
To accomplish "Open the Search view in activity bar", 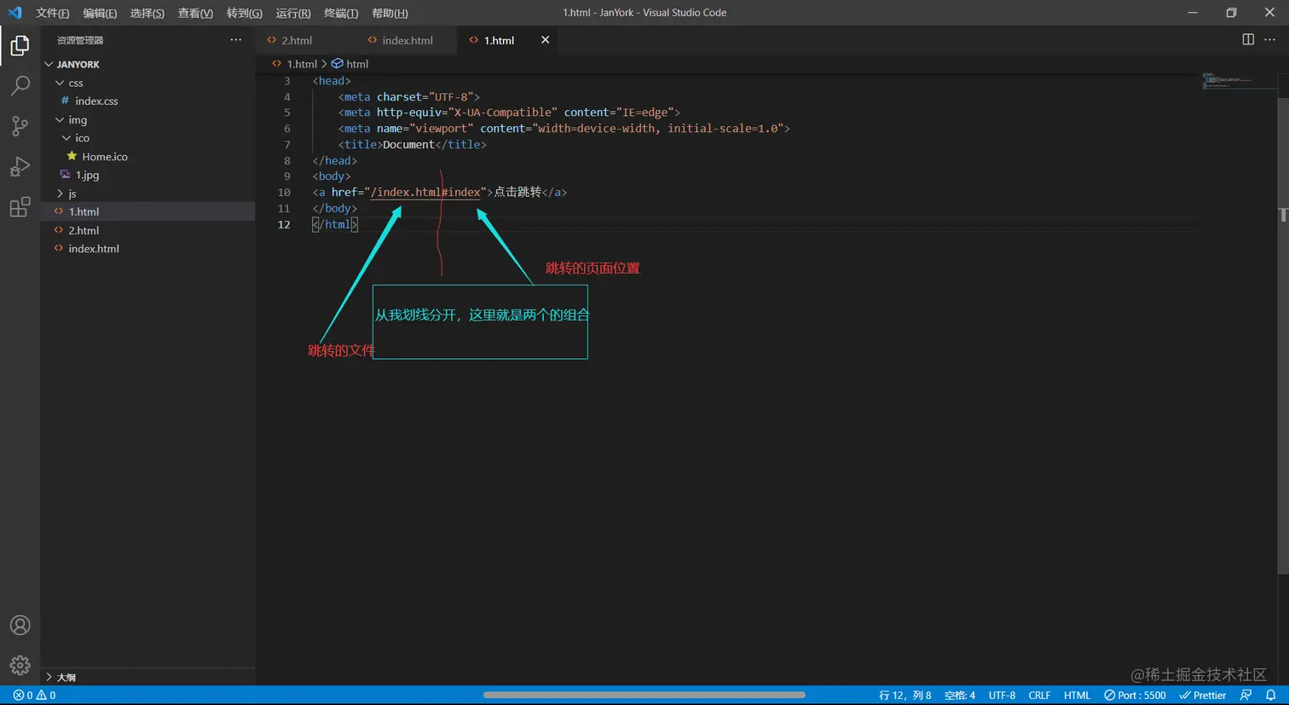I will coord(20,85).
